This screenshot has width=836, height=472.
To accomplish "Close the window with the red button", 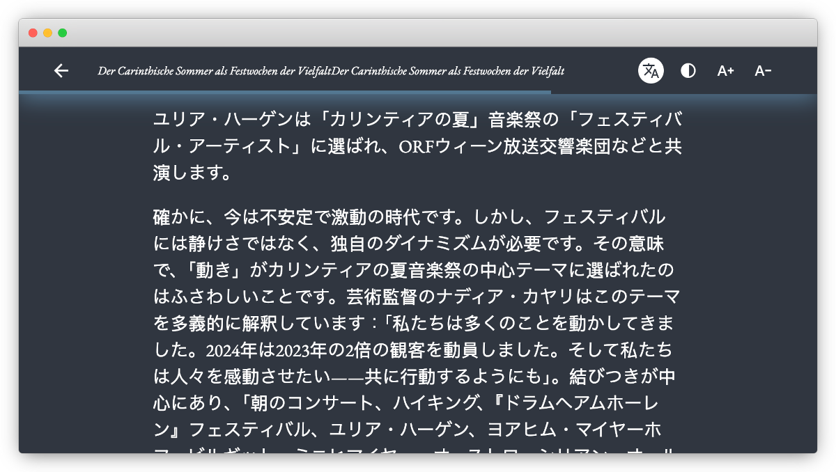I will [33, 33].
